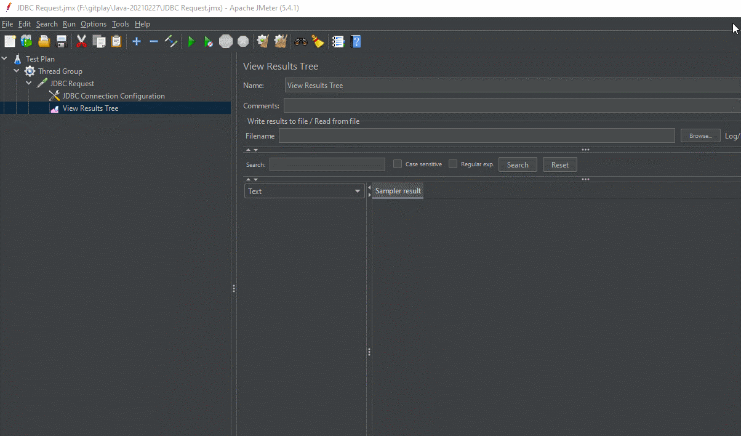Click split arrows above Search label
The width and height of the screenshot is (741, 436).
tap(252, 150)
